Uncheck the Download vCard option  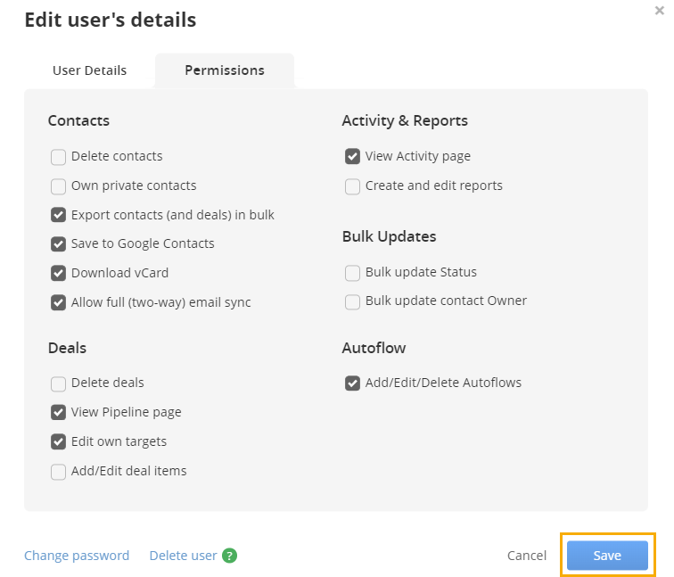click(x=58, y=273)
